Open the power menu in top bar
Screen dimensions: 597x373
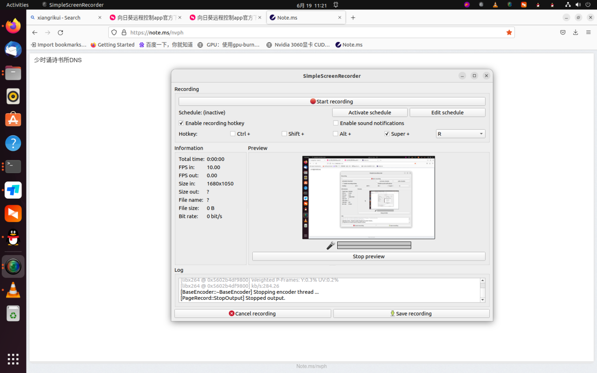tap(588, 5)
